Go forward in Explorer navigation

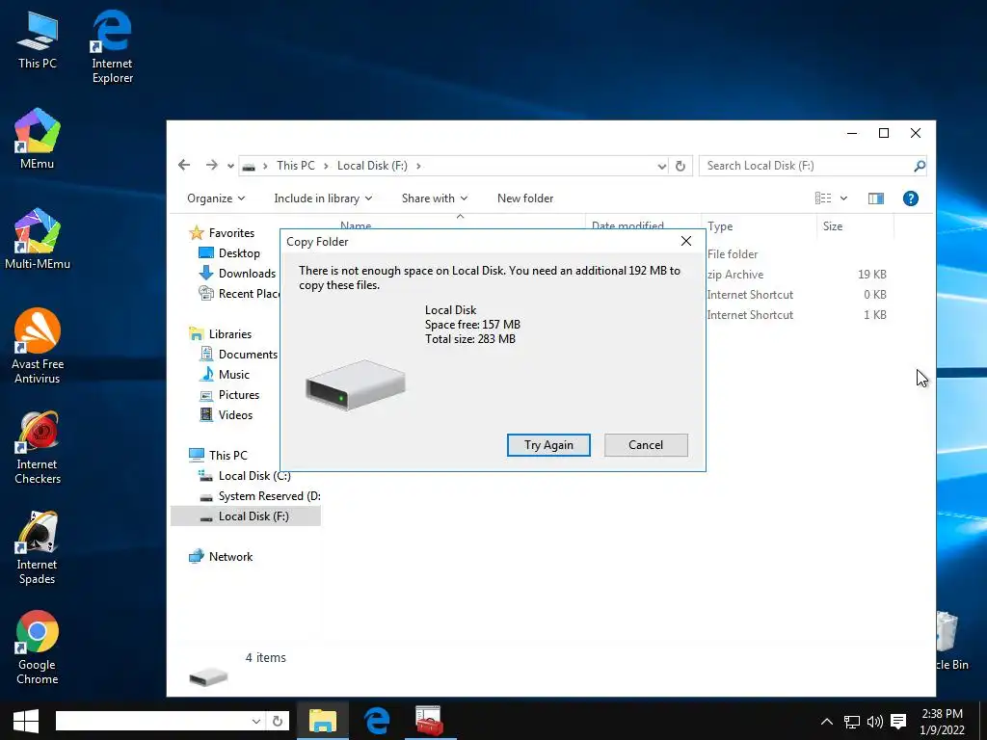coord(211,165)
